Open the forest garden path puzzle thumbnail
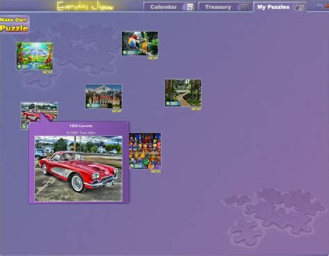The image size is (329, 256). point(183,93)
